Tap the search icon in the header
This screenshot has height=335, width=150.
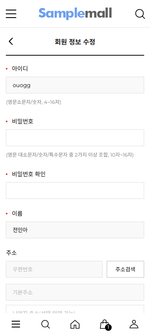pyautogui.click(x=140, y=14)
